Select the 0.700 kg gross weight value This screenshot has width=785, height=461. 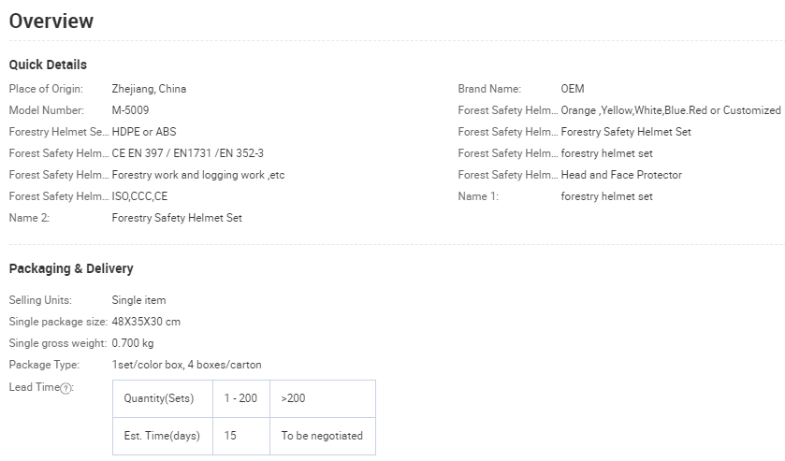tap(133, 343)
